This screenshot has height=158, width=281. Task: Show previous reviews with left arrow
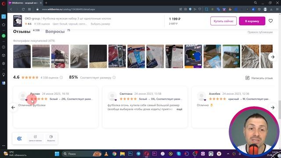pos(13,108)
